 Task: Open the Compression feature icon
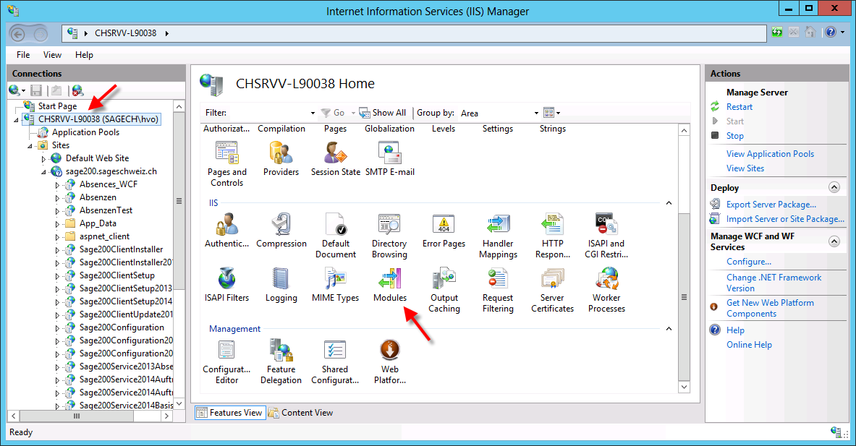(281, 230)
